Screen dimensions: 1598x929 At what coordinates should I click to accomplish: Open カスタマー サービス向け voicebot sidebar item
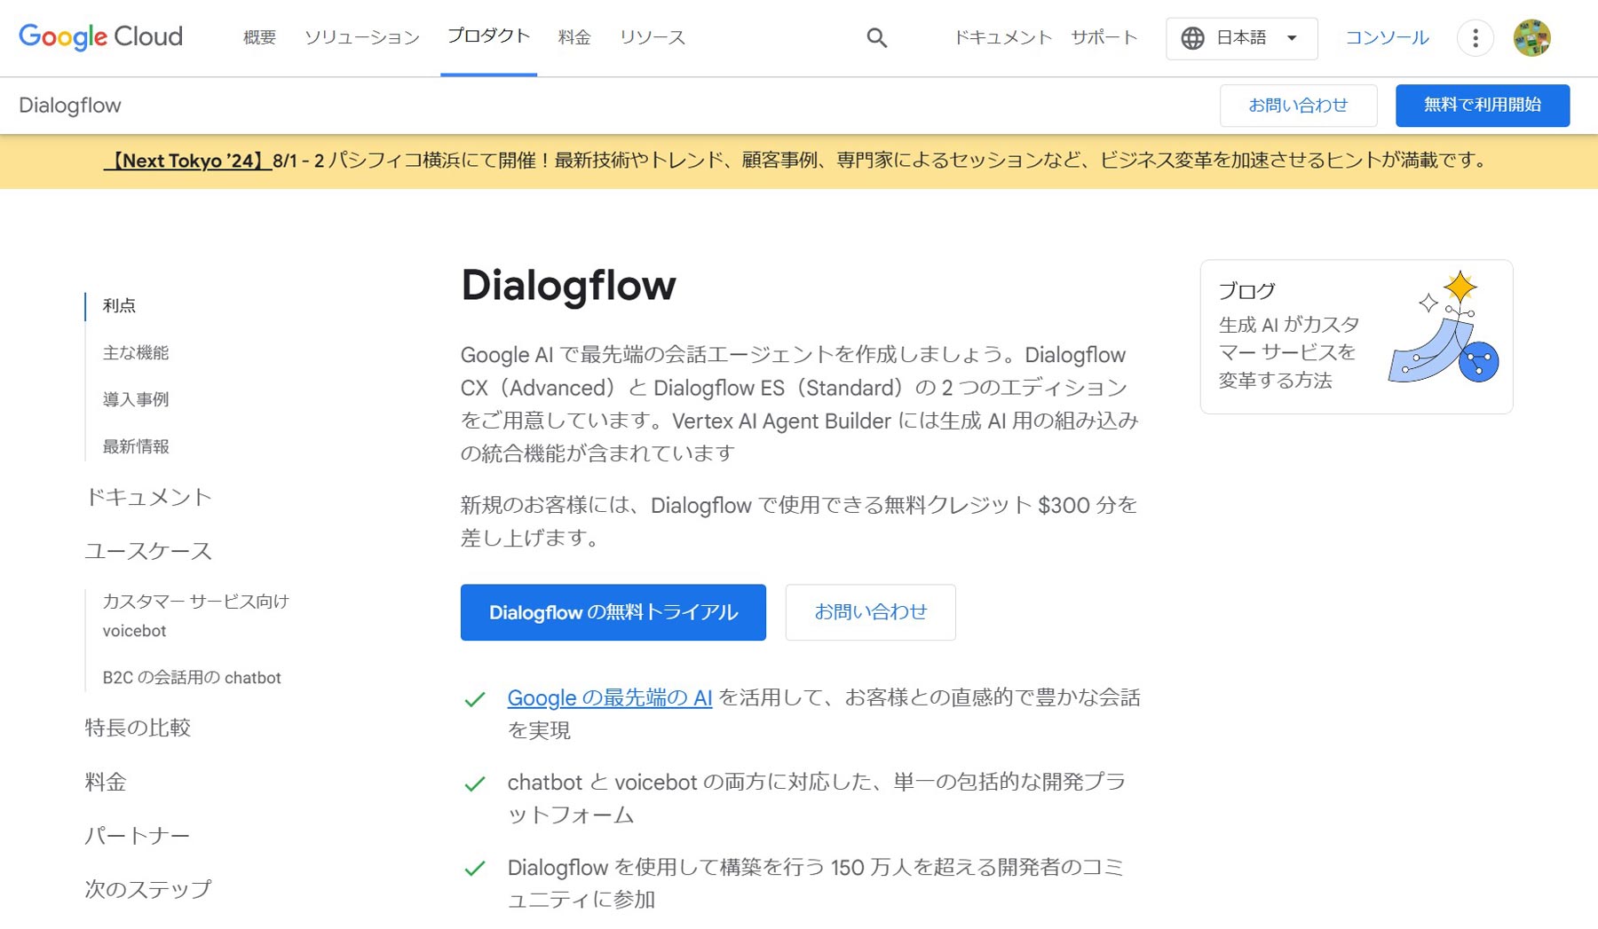click(x=195, y=616)
